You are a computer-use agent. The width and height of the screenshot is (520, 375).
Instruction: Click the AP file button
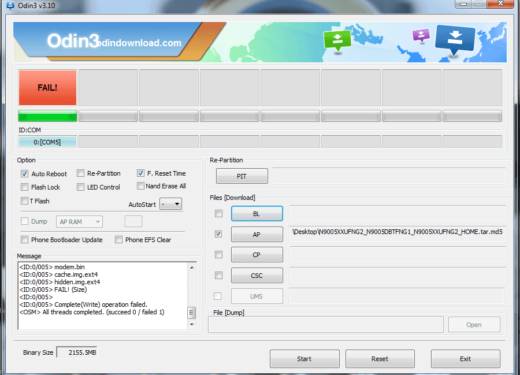(257, 235)
